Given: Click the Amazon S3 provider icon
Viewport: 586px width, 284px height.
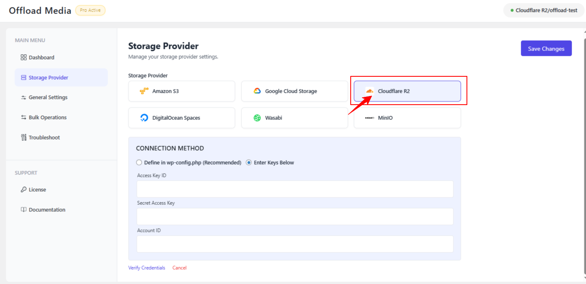Looking at the screenshot, I should [x=144, y=92].
